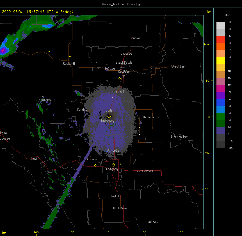Select the Lacombe city label
Image resolution: width=242 pixels, height=236 pixels.
tap(126, 54)
